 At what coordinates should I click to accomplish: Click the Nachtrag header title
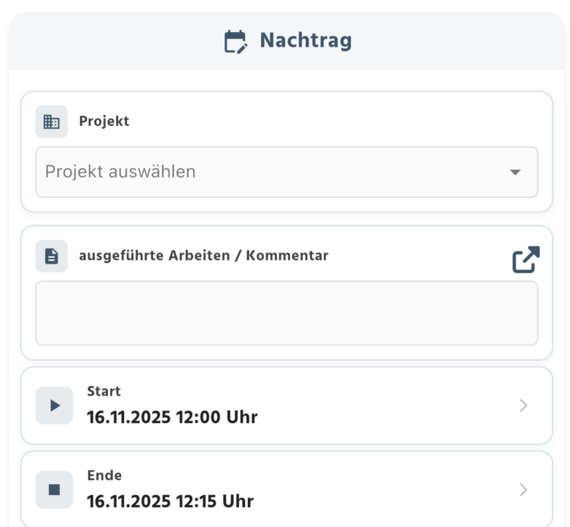coord(305,41)
